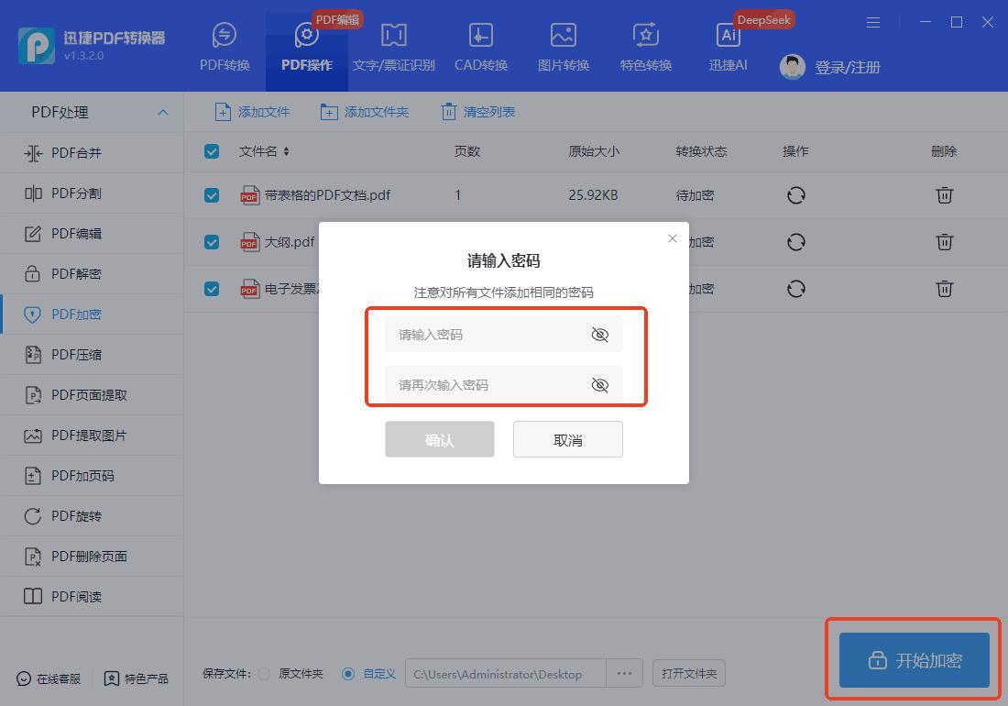This screenshot has width=1008, height=706.
Task: Toggle visibility of the confirm password field
Action: click(x=599, y=385)
